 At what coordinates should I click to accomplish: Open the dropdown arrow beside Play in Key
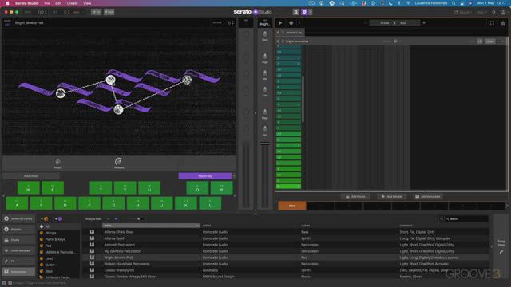pos(234,176)
